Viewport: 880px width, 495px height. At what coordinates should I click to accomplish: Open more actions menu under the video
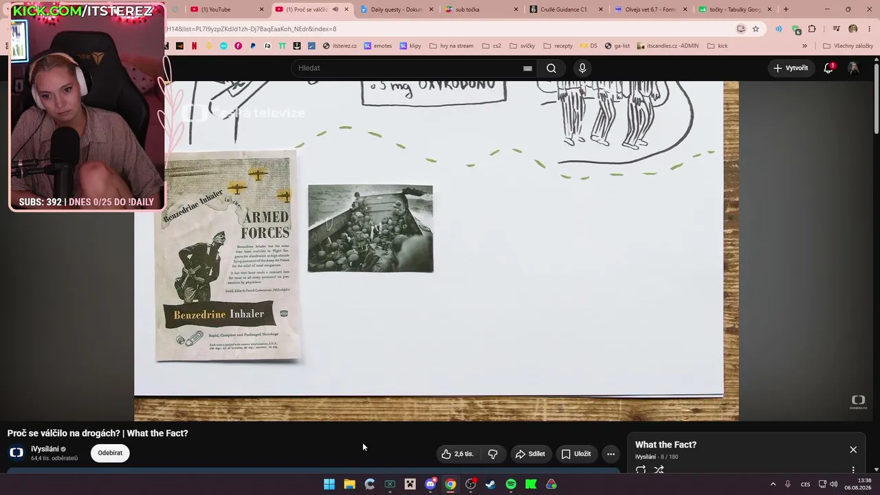(x=610, y=454)
